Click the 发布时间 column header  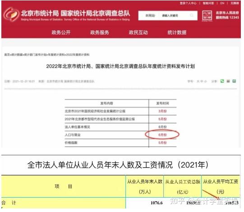pyautogui.click(x=162, y=103)
